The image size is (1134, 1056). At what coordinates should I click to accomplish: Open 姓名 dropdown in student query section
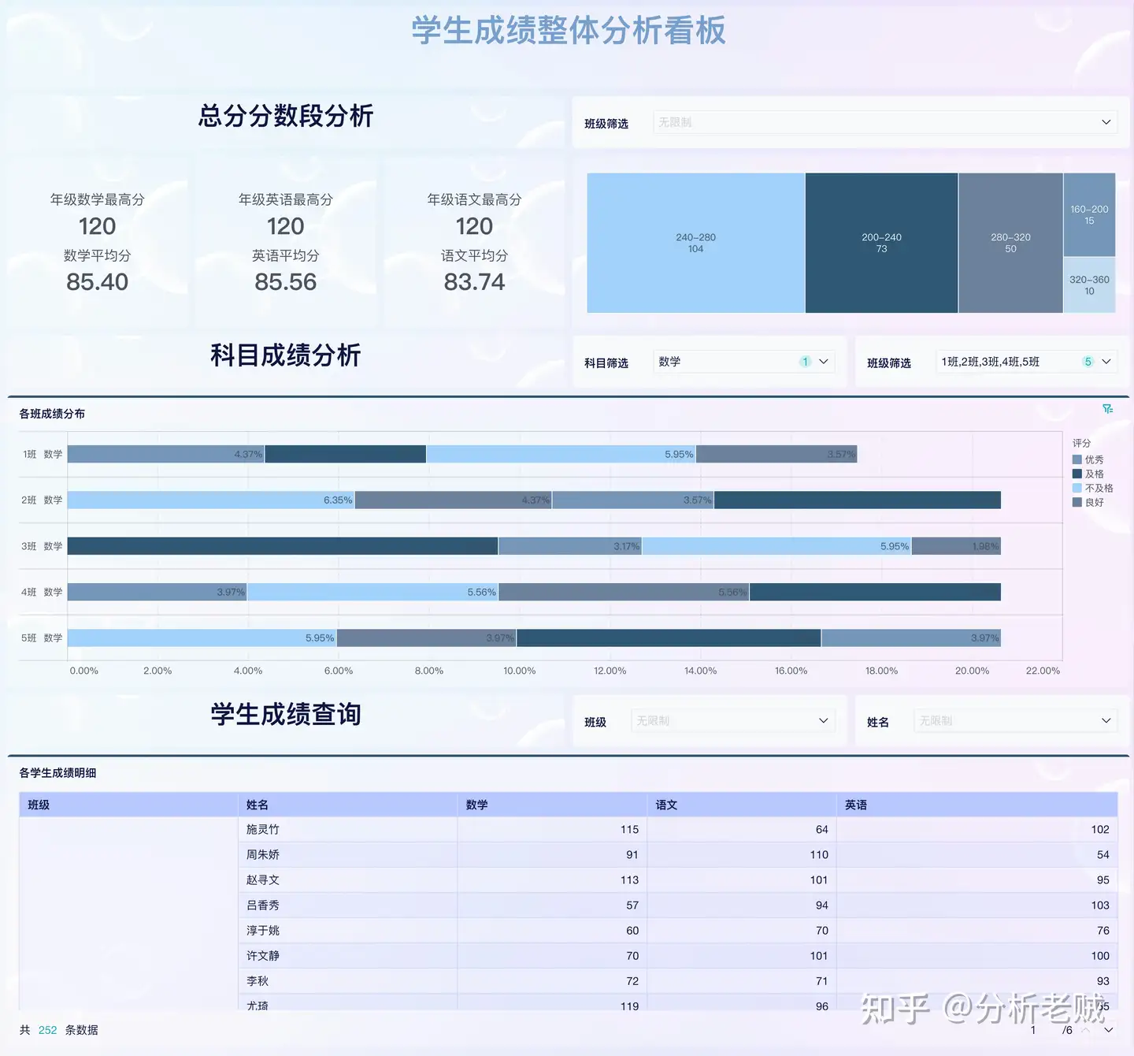click(x=1015, y=721)
